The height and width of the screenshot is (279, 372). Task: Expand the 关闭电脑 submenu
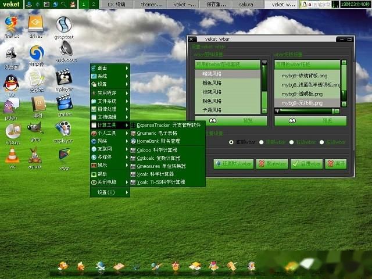(110, 182)
